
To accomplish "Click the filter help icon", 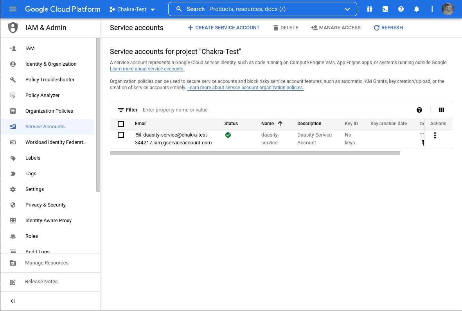I will (419, 110).
